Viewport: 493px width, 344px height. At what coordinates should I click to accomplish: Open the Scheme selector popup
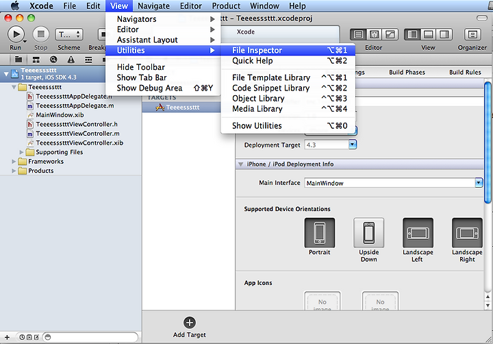(x=69, y=34)
